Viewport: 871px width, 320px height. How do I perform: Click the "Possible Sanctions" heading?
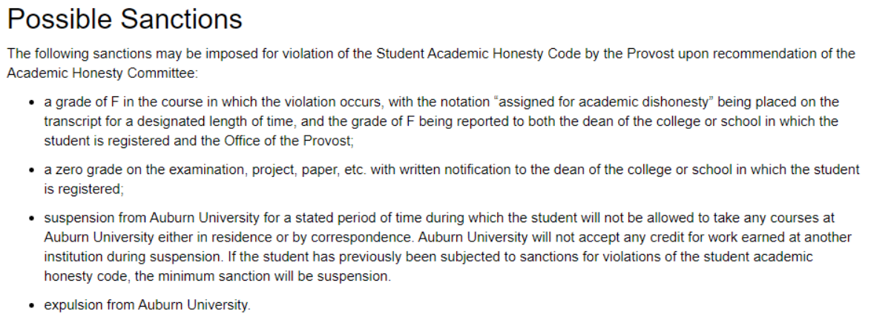tap(125, 20)
